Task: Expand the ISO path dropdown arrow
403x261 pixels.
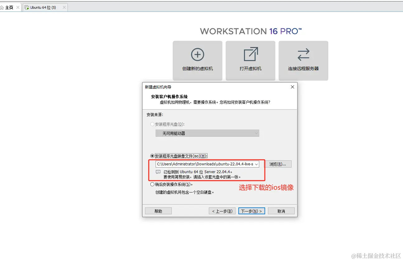Action: [x=256, y=164]
